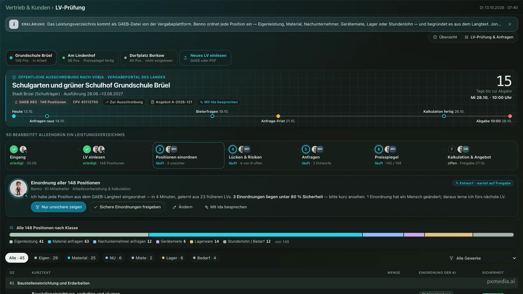Image resolution: width=523 pixels, height=294 pixels.
Task: Select the Grundschule Brüel project tab
Action: (31, 58)
